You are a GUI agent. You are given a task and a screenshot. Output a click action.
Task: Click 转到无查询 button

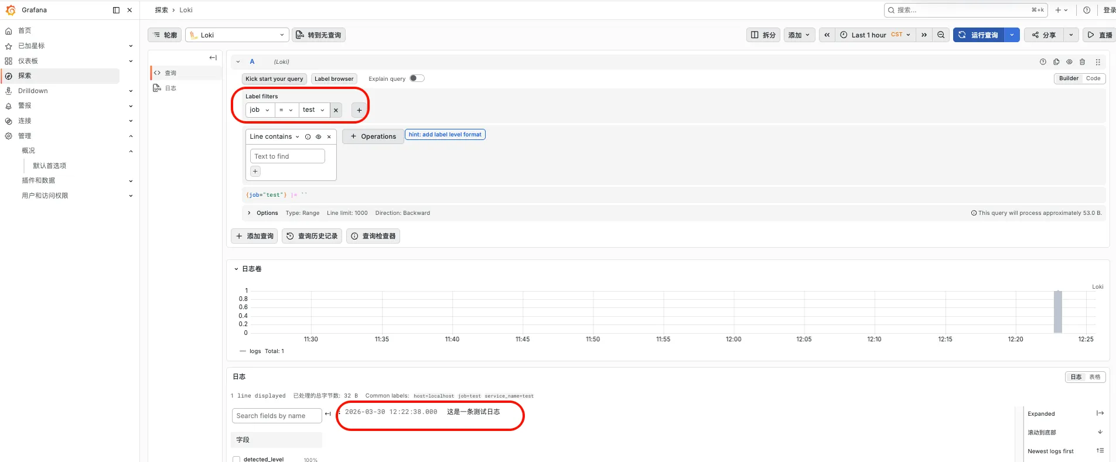click(x=319, y=35)
